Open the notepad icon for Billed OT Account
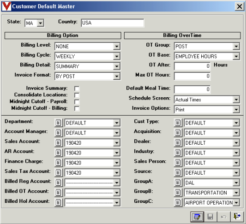This screenshot has width=246, height=224. [x=58, y=193]
